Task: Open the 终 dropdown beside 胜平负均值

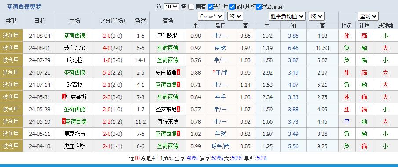Action: tap(317, 17)
